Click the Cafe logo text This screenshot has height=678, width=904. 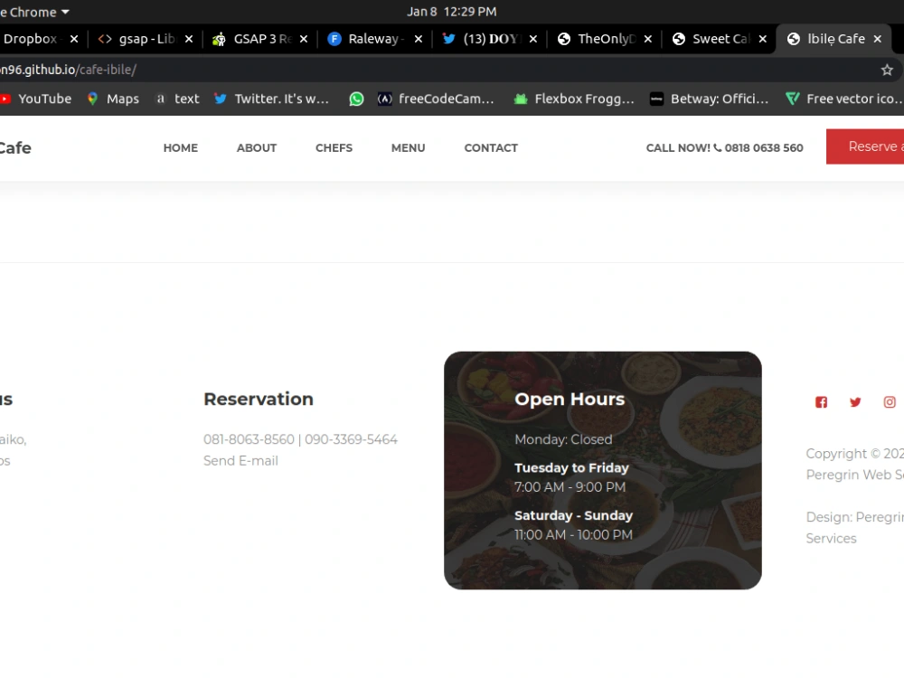click(x=15, y=148)
